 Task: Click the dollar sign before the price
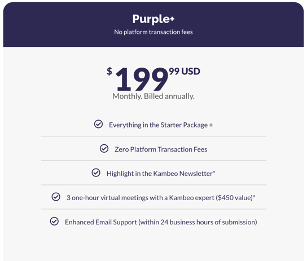[109, 71]
